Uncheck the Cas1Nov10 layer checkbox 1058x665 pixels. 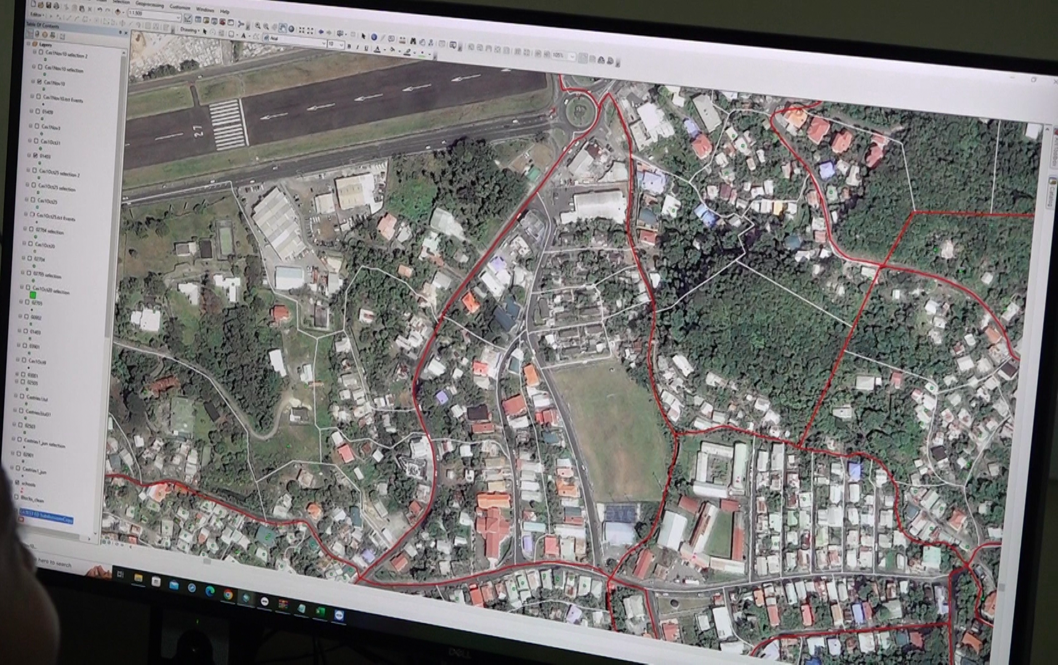(39, 81)
